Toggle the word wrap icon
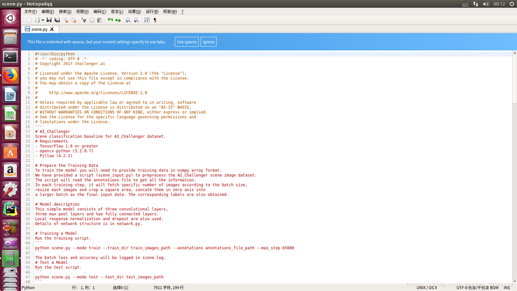Screen dimensions: 517x291 coord(147,20)
